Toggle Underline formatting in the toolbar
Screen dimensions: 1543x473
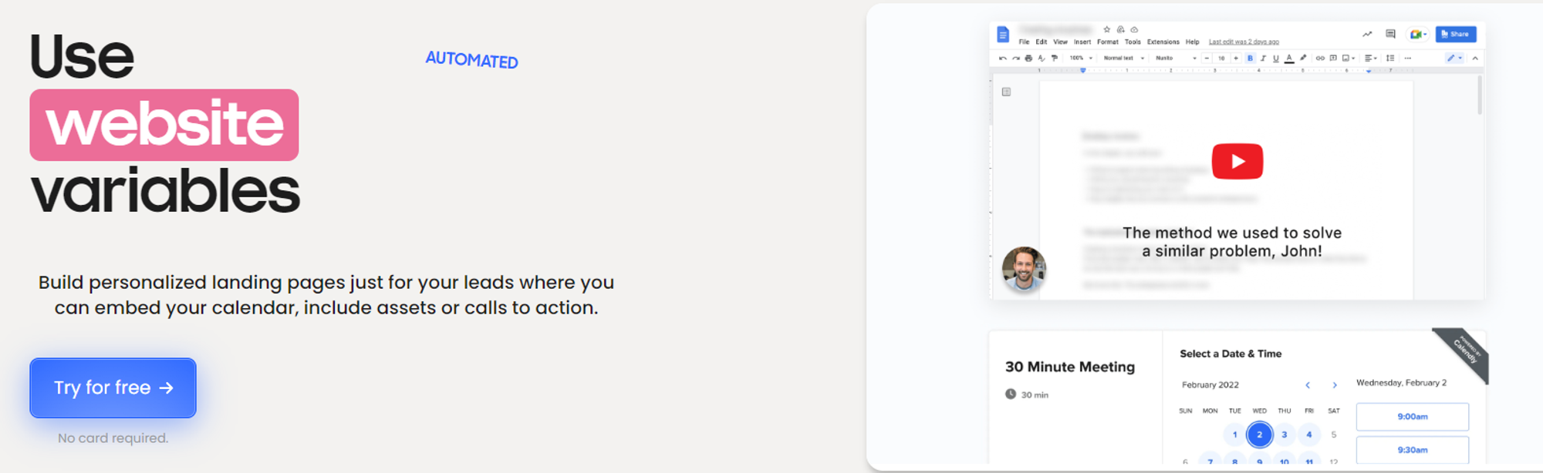pos(1275,58)
